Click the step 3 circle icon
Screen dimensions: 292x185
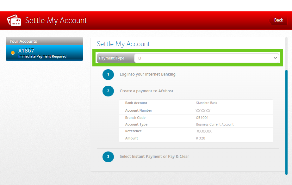point(108,157)
